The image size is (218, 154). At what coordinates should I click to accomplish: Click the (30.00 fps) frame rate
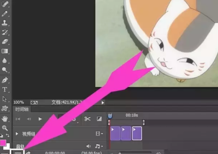tap(92, 153)
